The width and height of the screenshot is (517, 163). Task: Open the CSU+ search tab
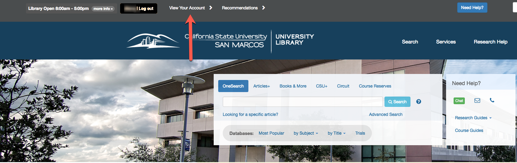tap(322, 86)
